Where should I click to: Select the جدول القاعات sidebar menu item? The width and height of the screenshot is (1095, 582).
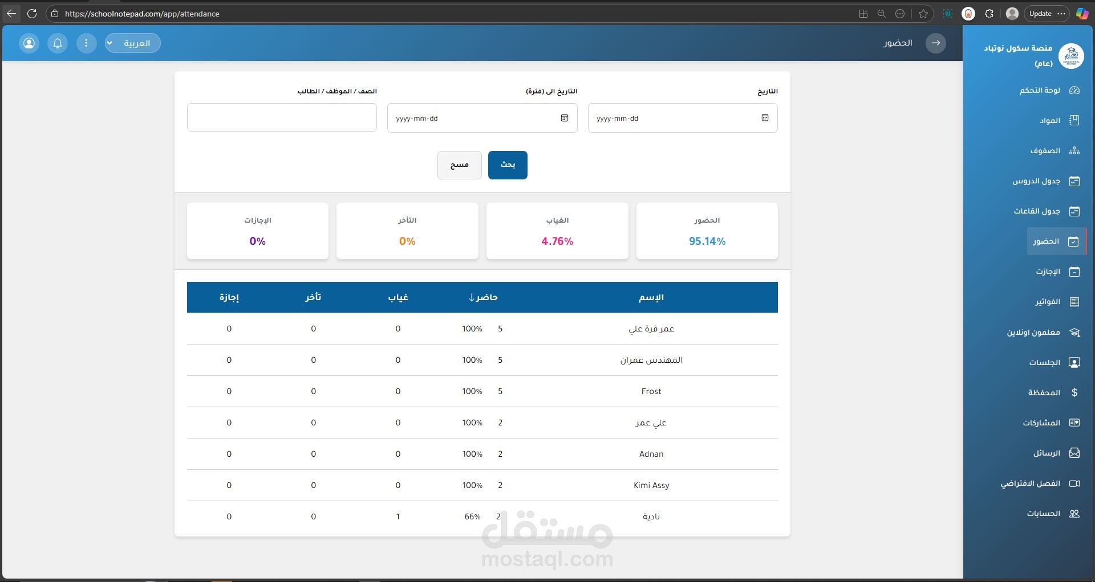pyautogui.click(x=1047, y=211)
